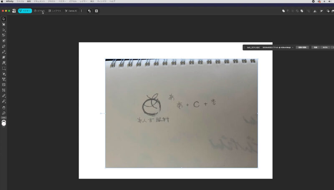
Task: Open the Apple menu
Action: pos(2,1)
